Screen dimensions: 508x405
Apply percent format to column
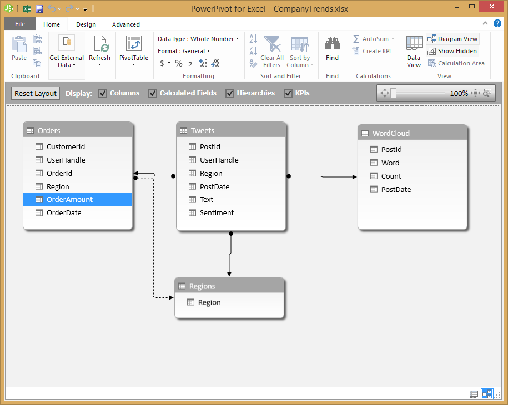click(x=179, y=63)
